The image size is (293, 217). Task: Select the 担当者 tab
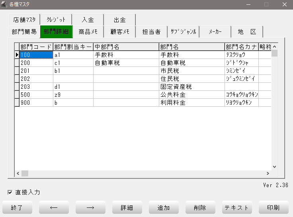[151, 32]
